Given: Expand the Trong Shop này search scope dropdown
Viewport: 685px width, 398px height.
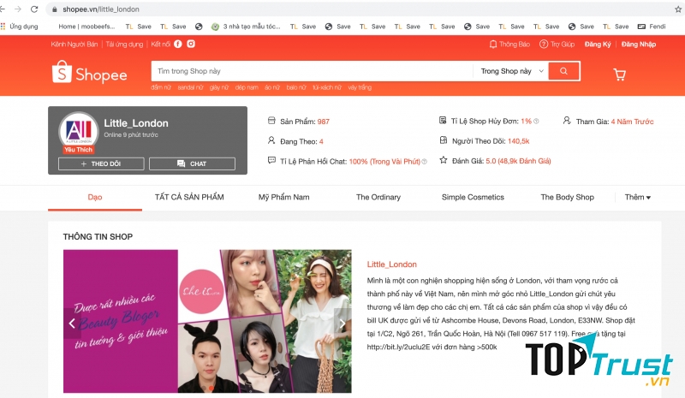Looking at the screenshot, I should [511, 71].
